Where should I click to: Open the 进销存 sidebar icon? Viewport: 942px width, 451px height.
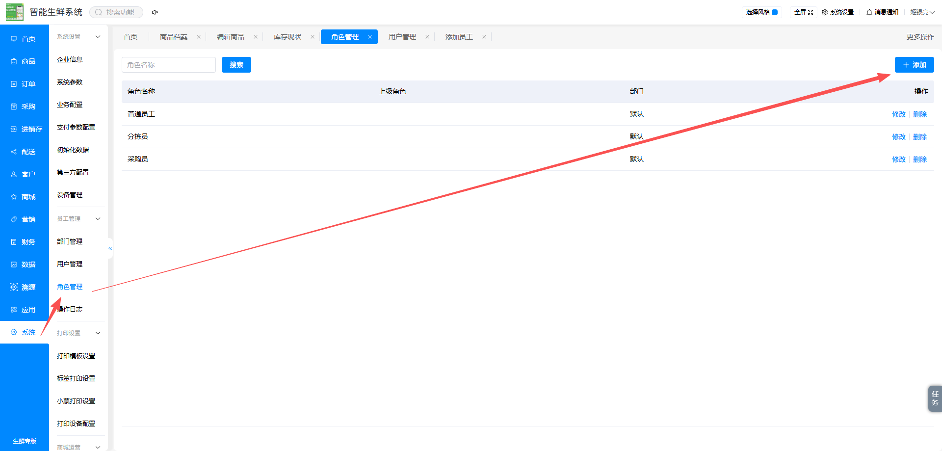pos(14,129)
